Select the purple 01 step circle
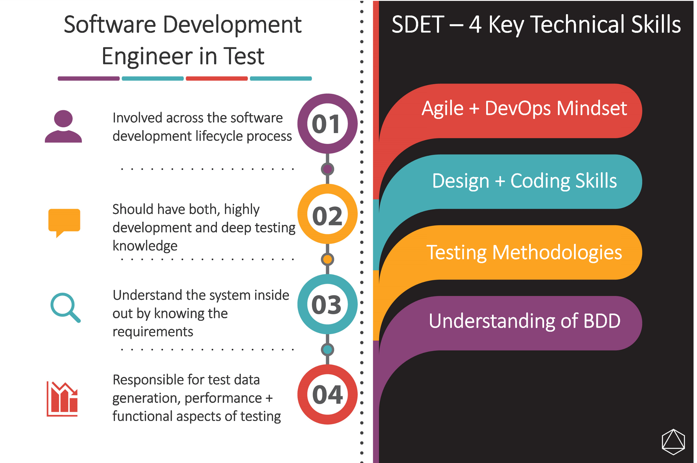Image resolution: width=697 pixels, height=463 pixels. 327,124
